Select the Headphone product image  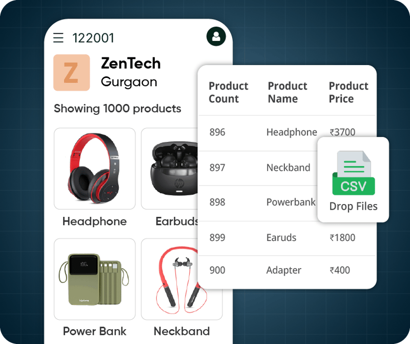click(95, 169)
